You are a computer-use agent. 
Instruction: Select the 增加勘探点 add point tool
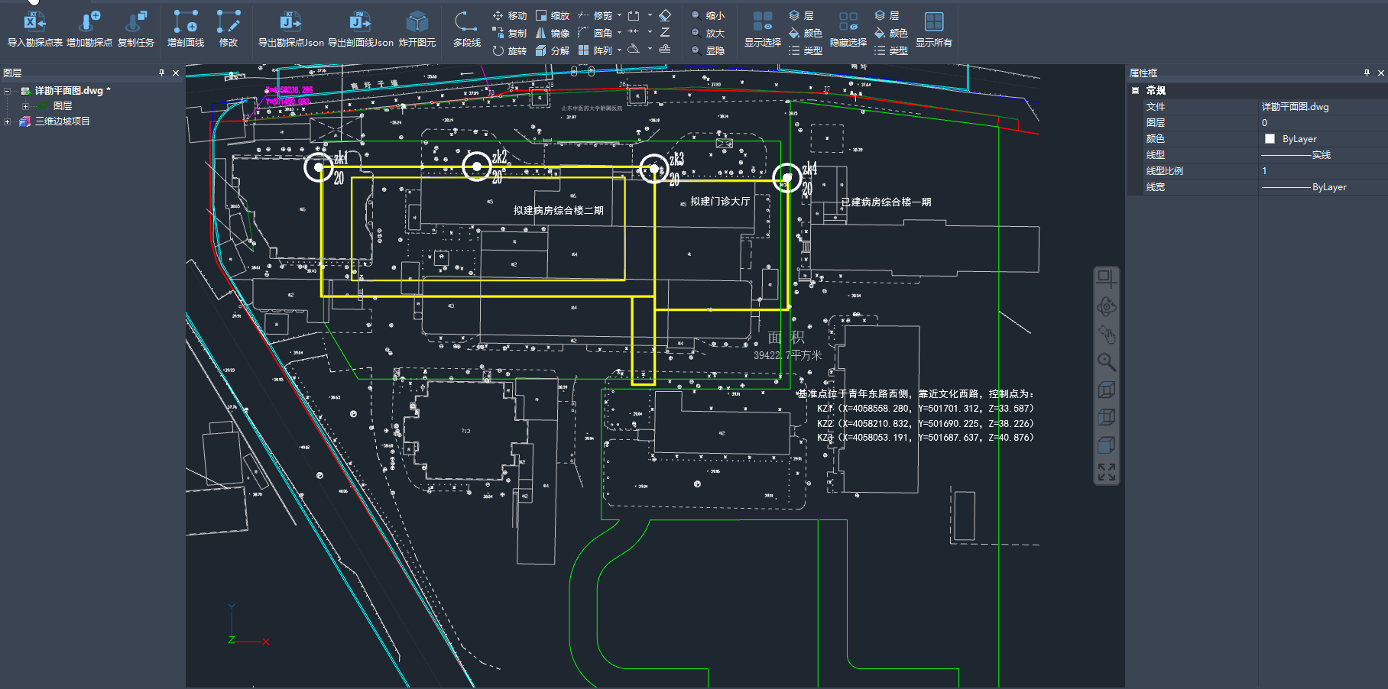[89, 28]
